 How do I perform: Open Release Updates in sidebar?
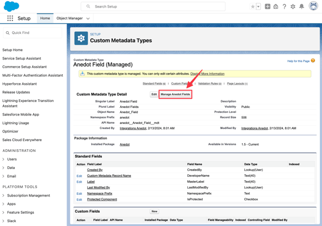point(16,92)
